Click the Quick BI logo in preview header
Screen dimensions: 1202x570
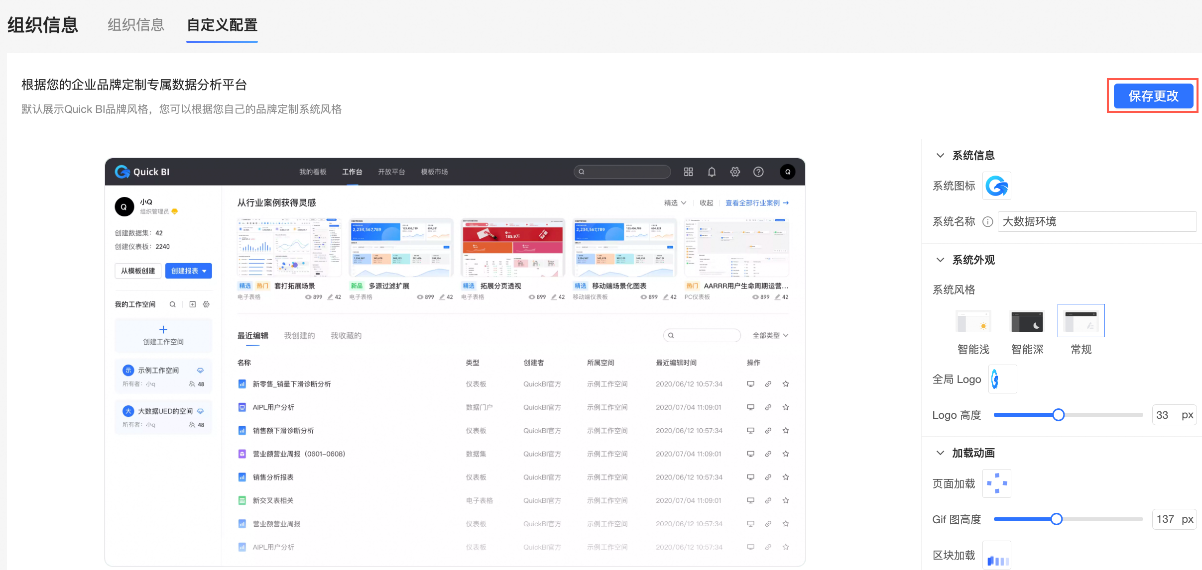[x=142, y=172]
